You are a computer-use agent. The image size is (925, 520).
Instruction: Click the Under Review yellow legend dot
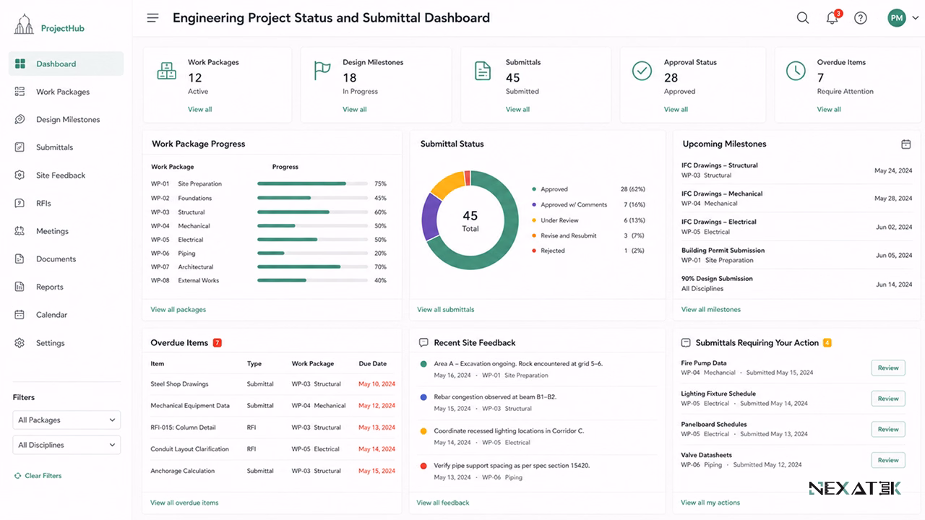tap(534, 220)
